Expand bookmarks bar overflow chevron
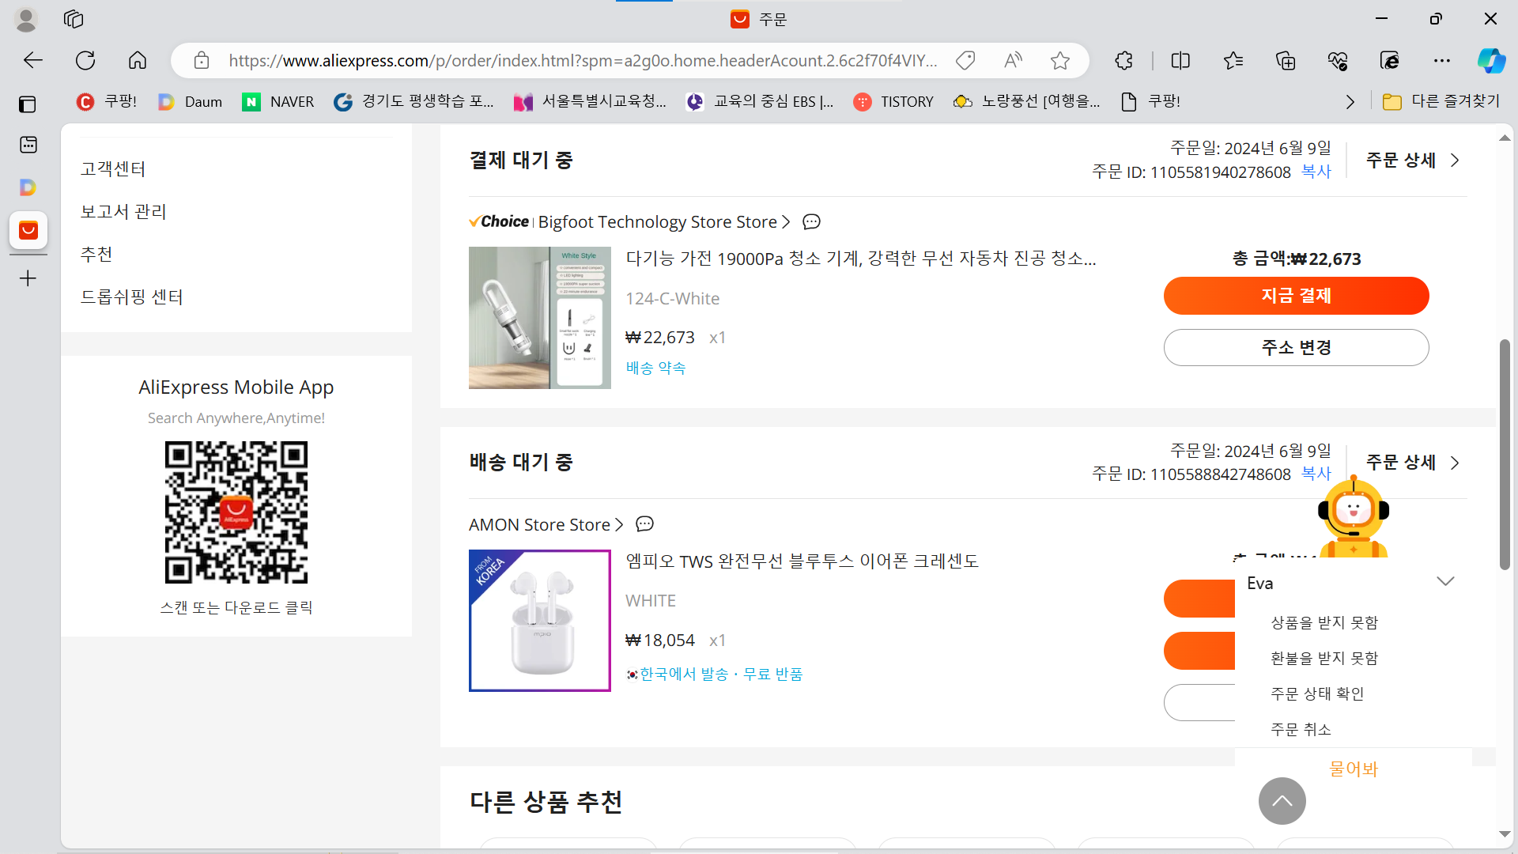The height and width of the screenshot is (854, 1518). (1350, 102)
